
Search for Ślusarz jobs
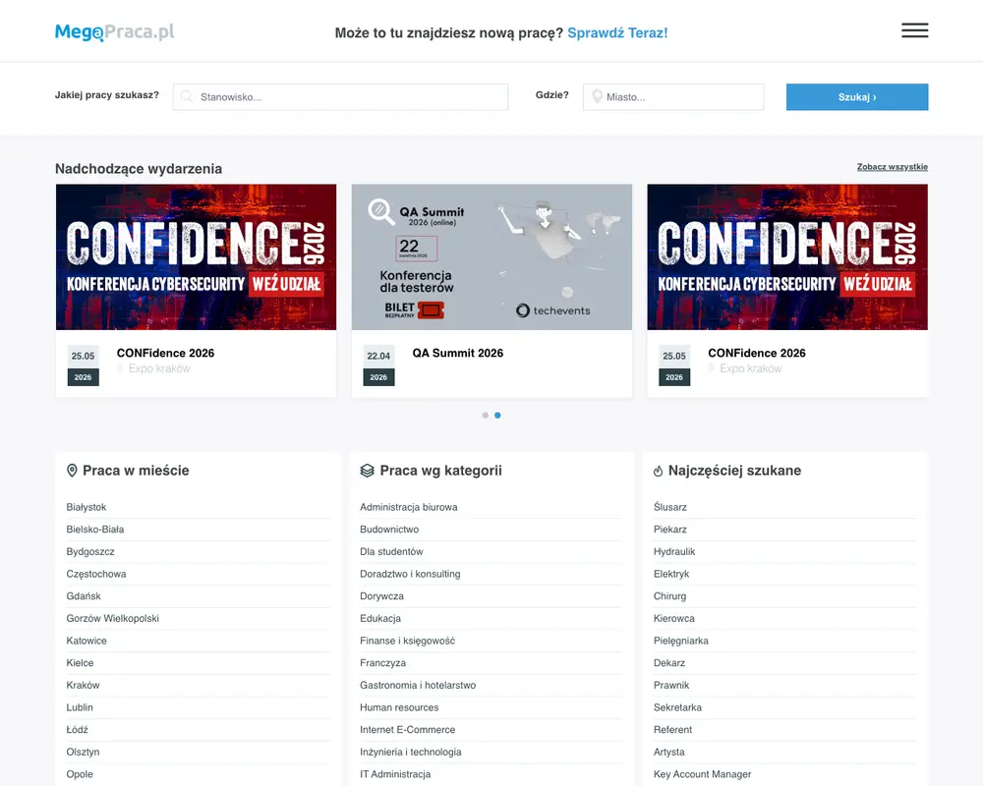(670, 507)
